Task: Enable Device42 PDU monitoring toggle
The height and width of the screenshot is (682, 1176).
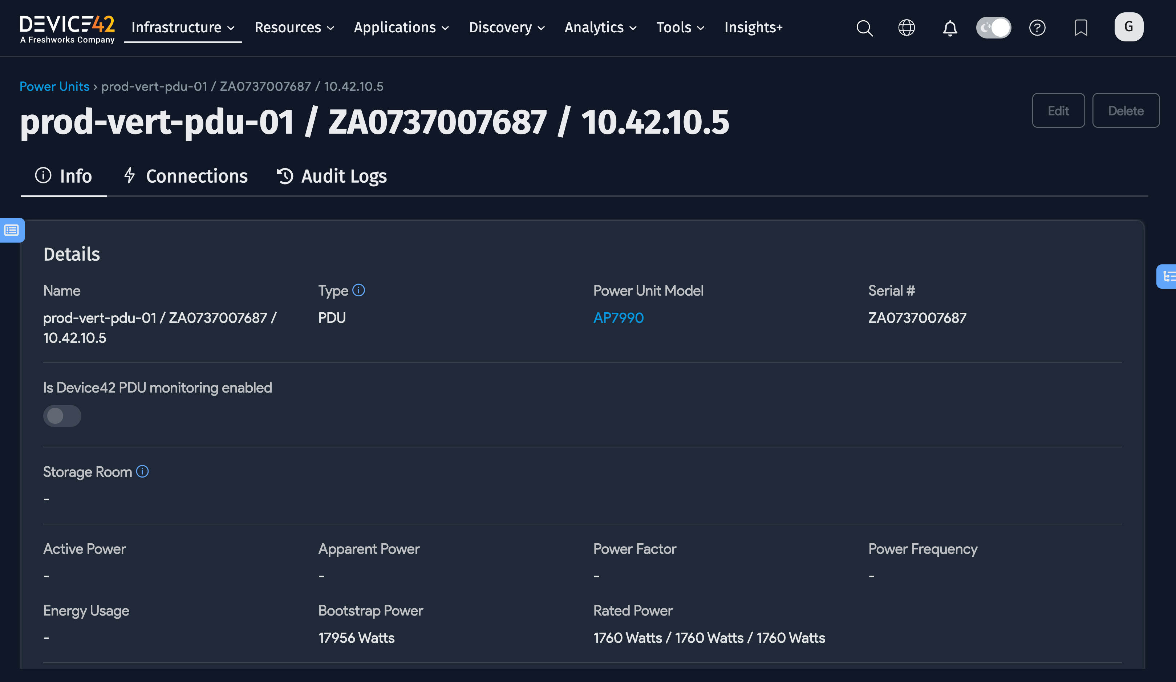Action: tap(62, 416)
